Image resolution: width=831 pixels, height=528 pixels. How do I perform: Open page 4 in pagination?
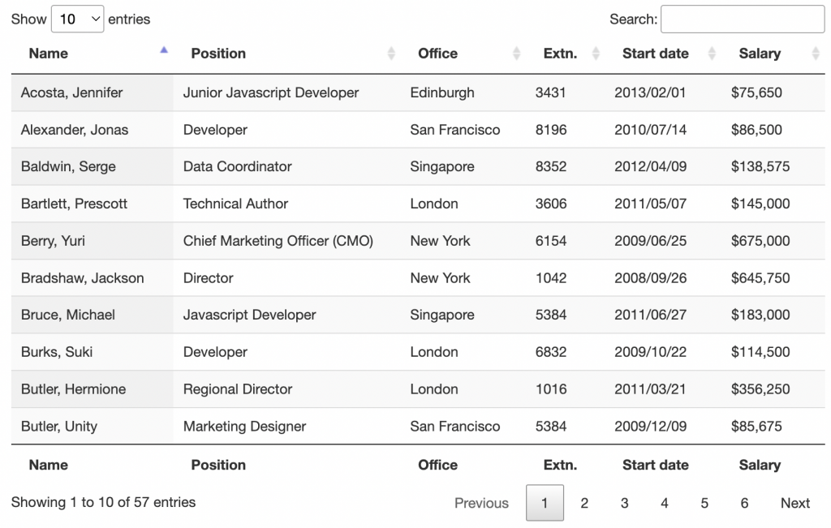[x=664, y=503]
